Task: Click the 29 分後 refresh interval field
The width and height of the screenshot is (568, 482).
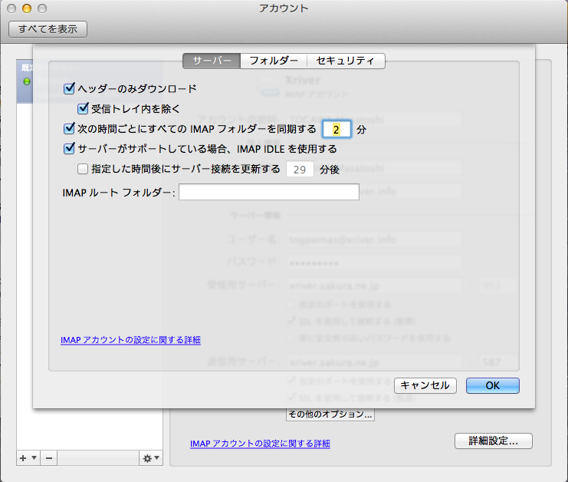Action: tap(300, 169)
